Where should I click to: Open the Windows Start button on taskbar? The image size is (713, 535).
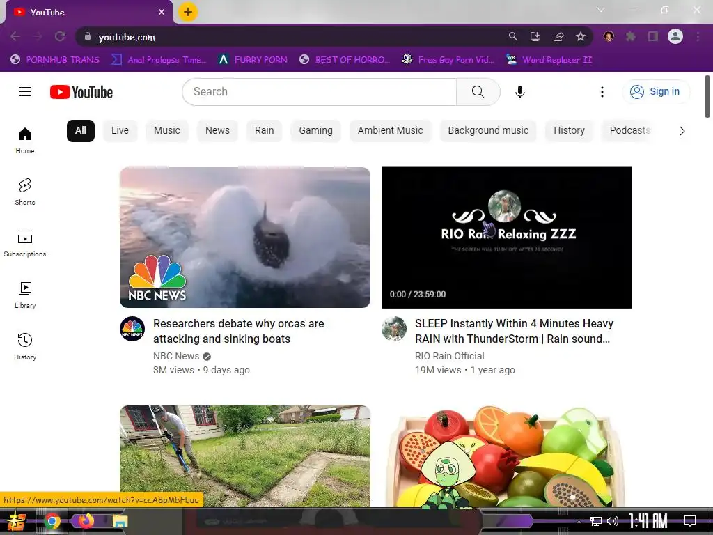(x=17, y=521)
